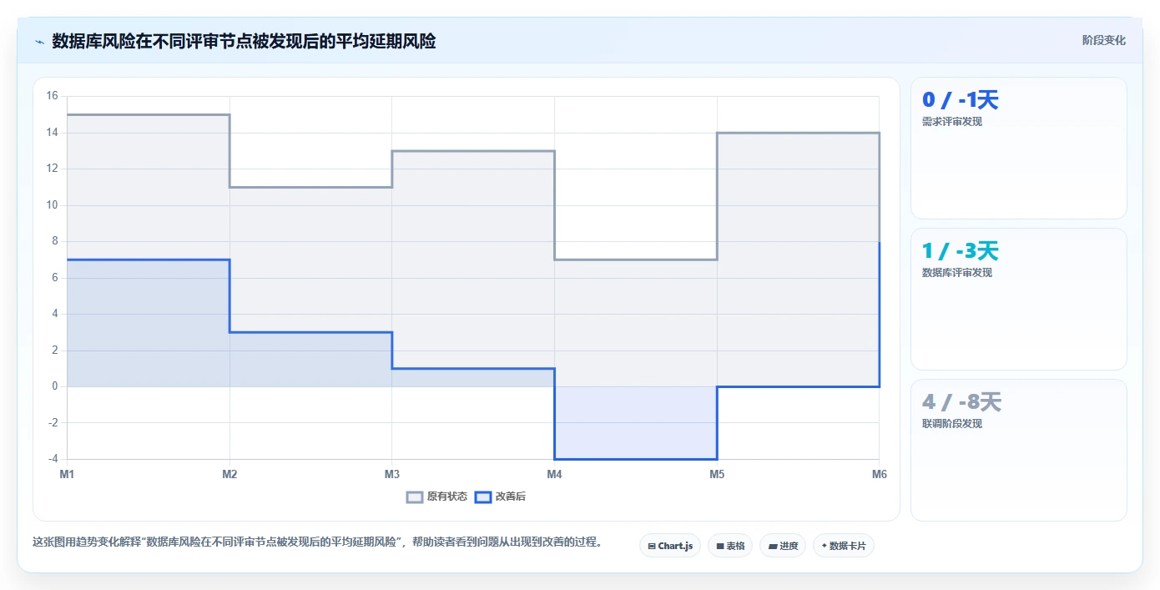This screenshot has height=590, width=1160.
Task: Click the icon inside the 表格 tag
Action: coord(720,546)
